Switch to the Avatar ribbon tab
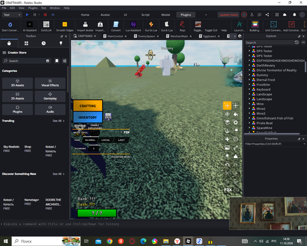Viewport: 307px width, 246px height. [x=105, y=15]
